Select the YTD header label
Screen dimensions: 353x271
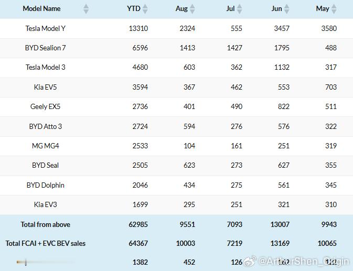point(134,8)
